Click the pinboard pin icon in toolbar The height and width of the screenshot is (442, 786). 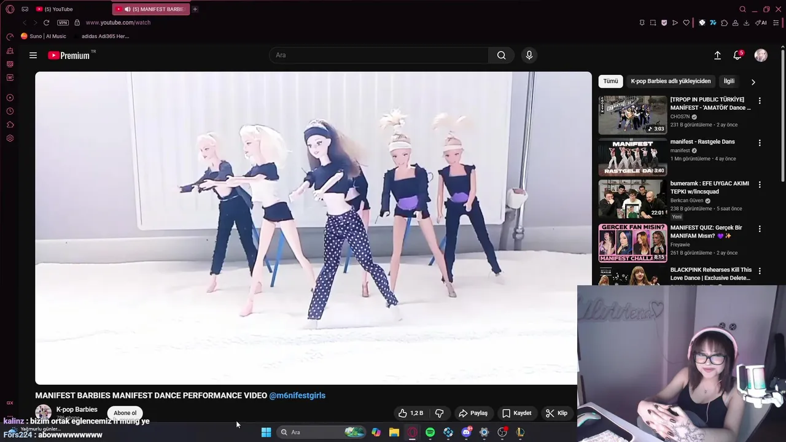pos(642,23)
